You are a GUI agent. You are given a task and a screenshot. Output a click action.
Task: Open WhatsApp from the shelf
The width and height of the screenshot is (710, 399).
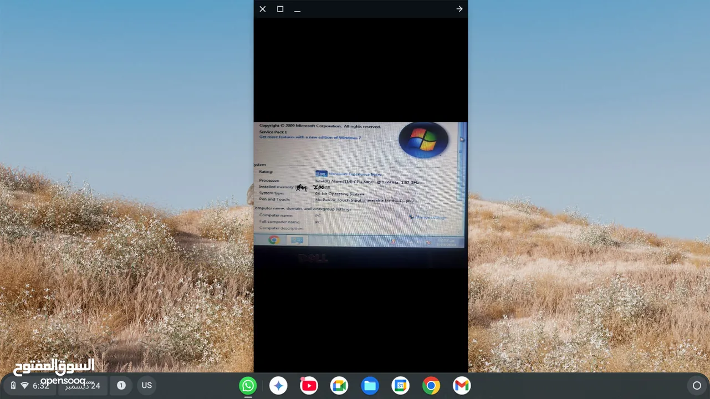click(x=248, y=386)
